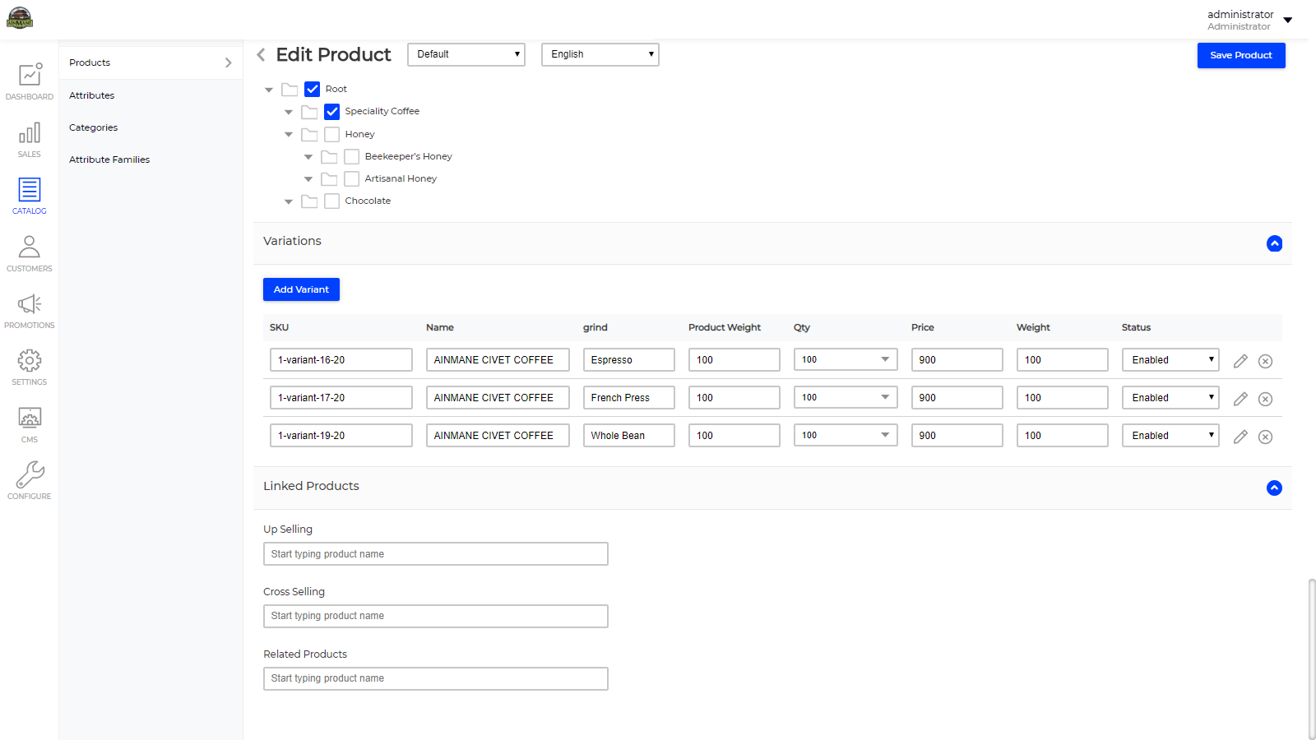This screenshot has height=740, width=1316.
Task: Check the Honey category checkbox
Action: point(332,134)
